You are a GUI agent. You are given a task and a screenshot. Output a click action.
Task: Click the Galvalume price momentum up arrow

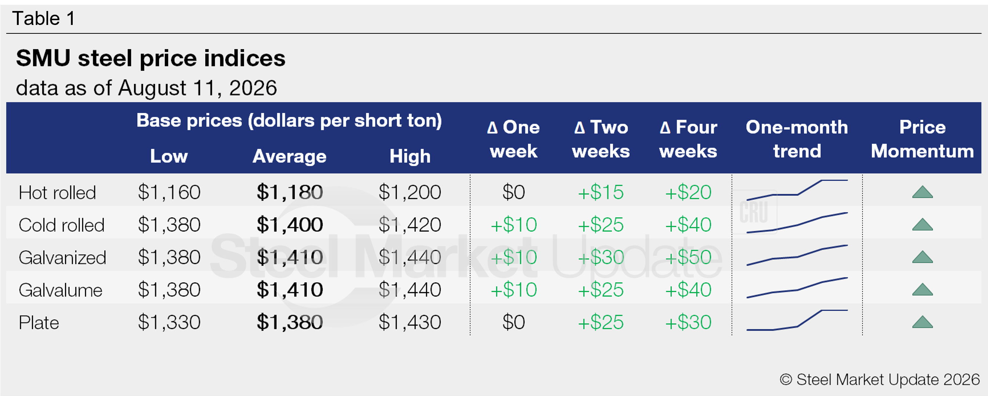tap(922, 290)
